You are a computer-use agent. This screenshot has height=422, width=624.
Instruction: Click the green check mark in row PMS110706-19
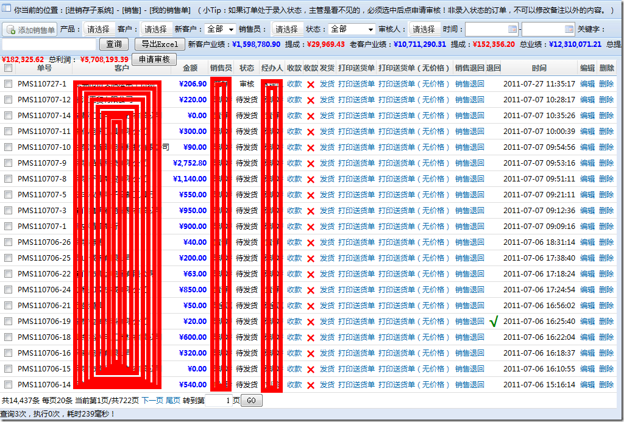[494, 322]
